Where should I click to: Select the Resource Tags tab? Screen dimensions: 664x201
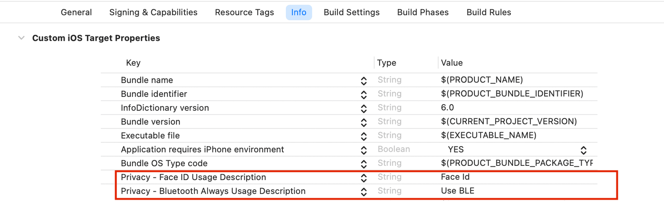(244, 12)
